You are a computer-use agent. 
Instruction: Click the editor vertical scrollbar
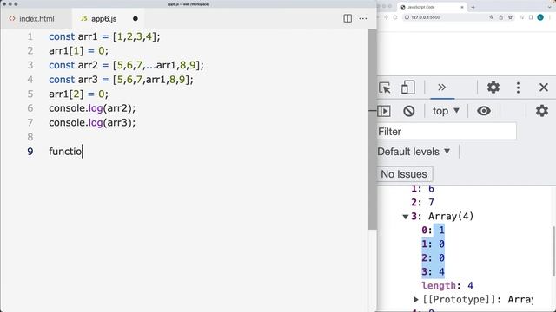pyautogui.click(x=372, y=129)
